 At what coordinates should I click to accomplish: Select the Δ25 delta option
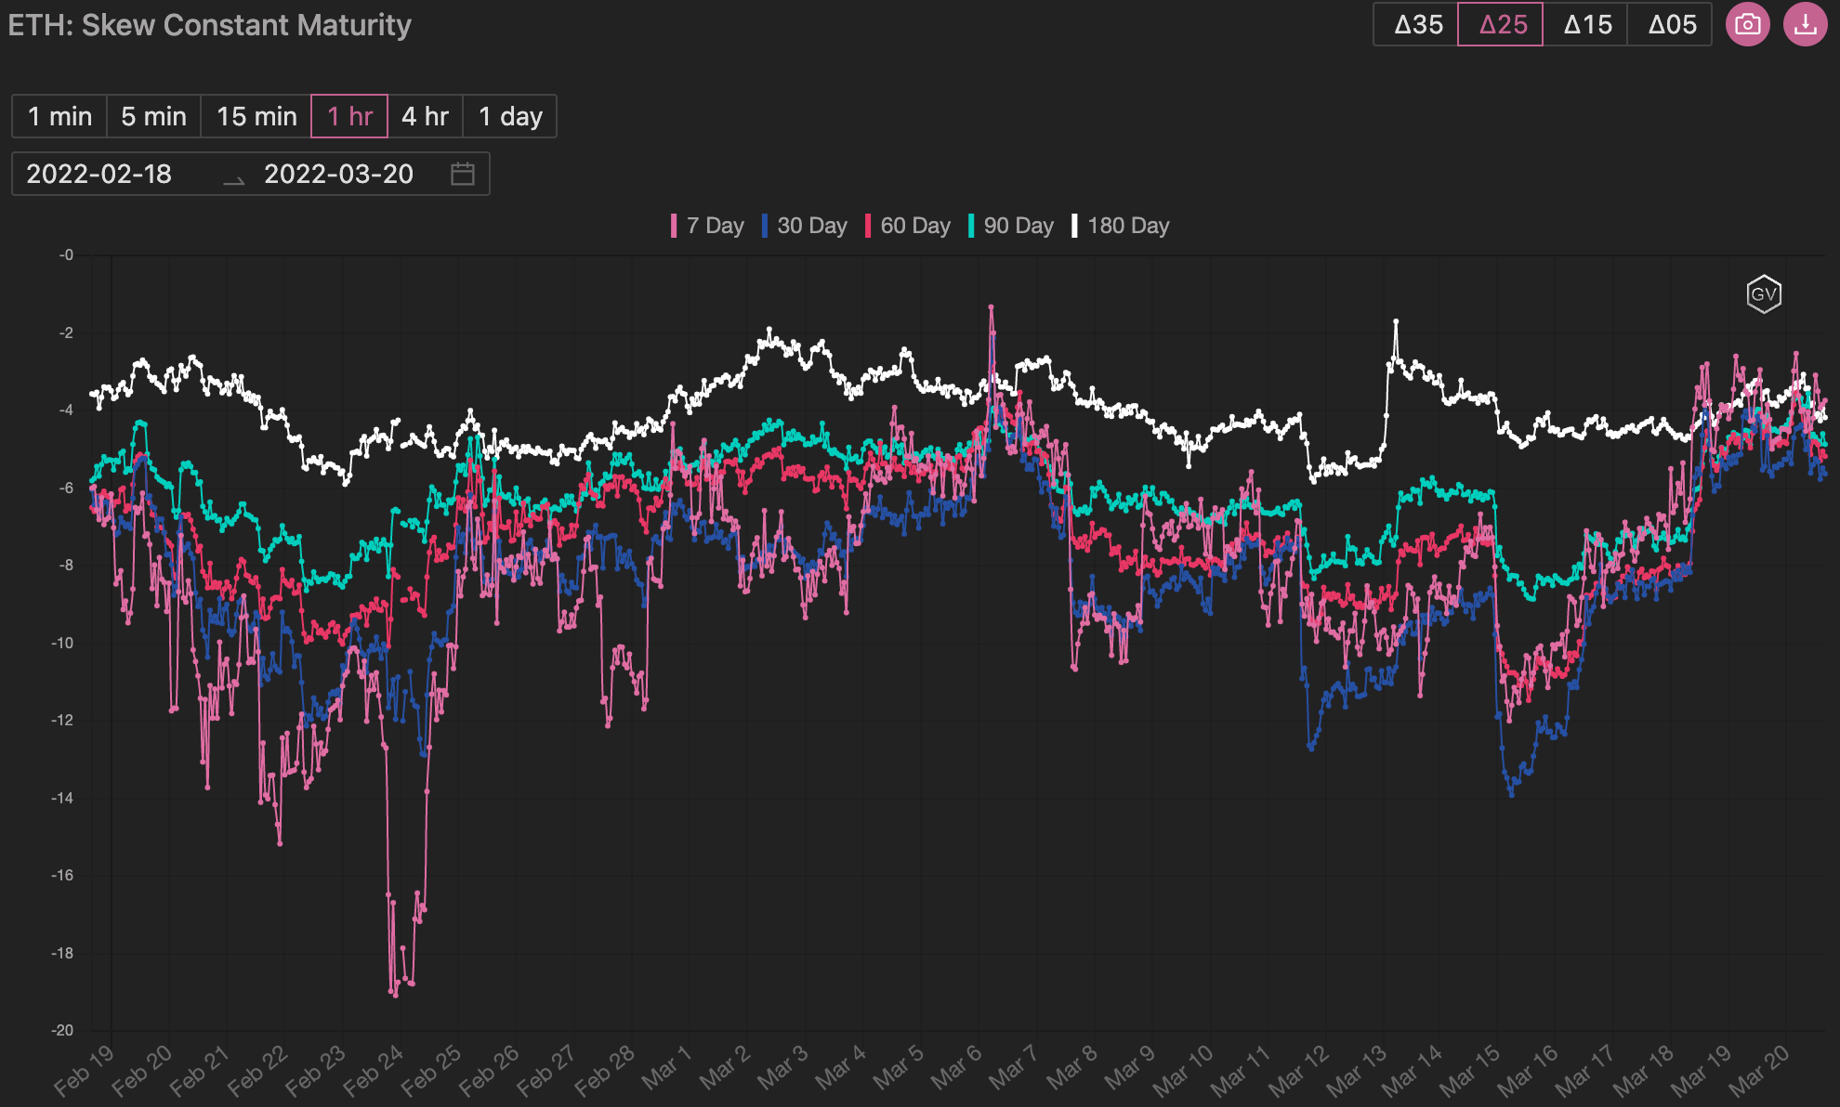(x=1501, y=24)
